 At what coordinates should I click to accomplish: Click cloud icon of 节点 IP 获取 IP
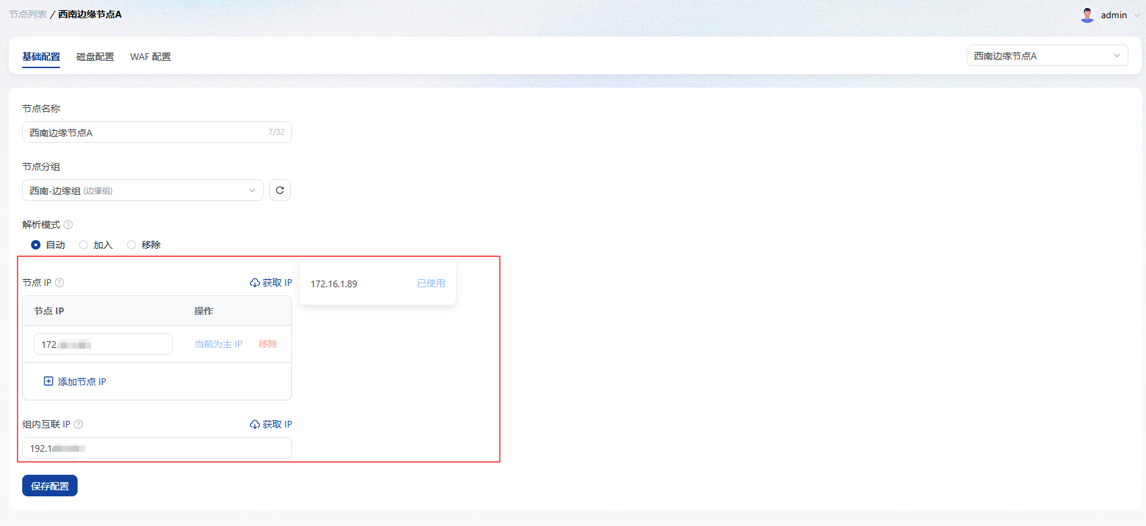(x=255, y=283)
